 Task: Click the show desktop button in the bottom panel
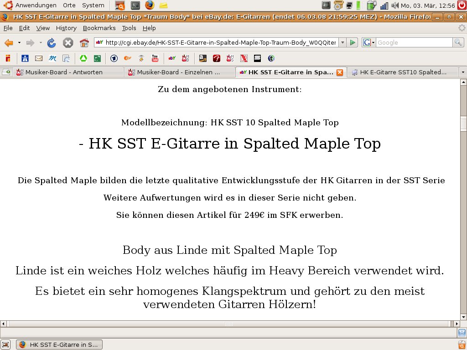pos(5,345)
